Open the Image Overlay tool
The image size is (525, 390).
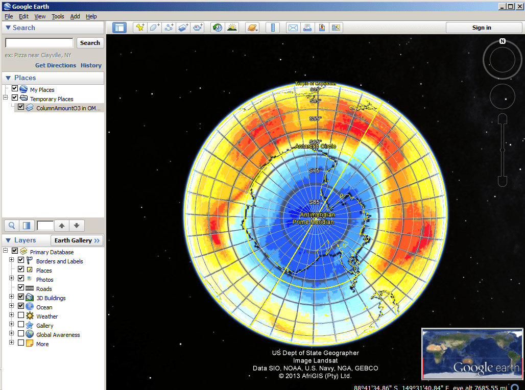tap(183, 27)
